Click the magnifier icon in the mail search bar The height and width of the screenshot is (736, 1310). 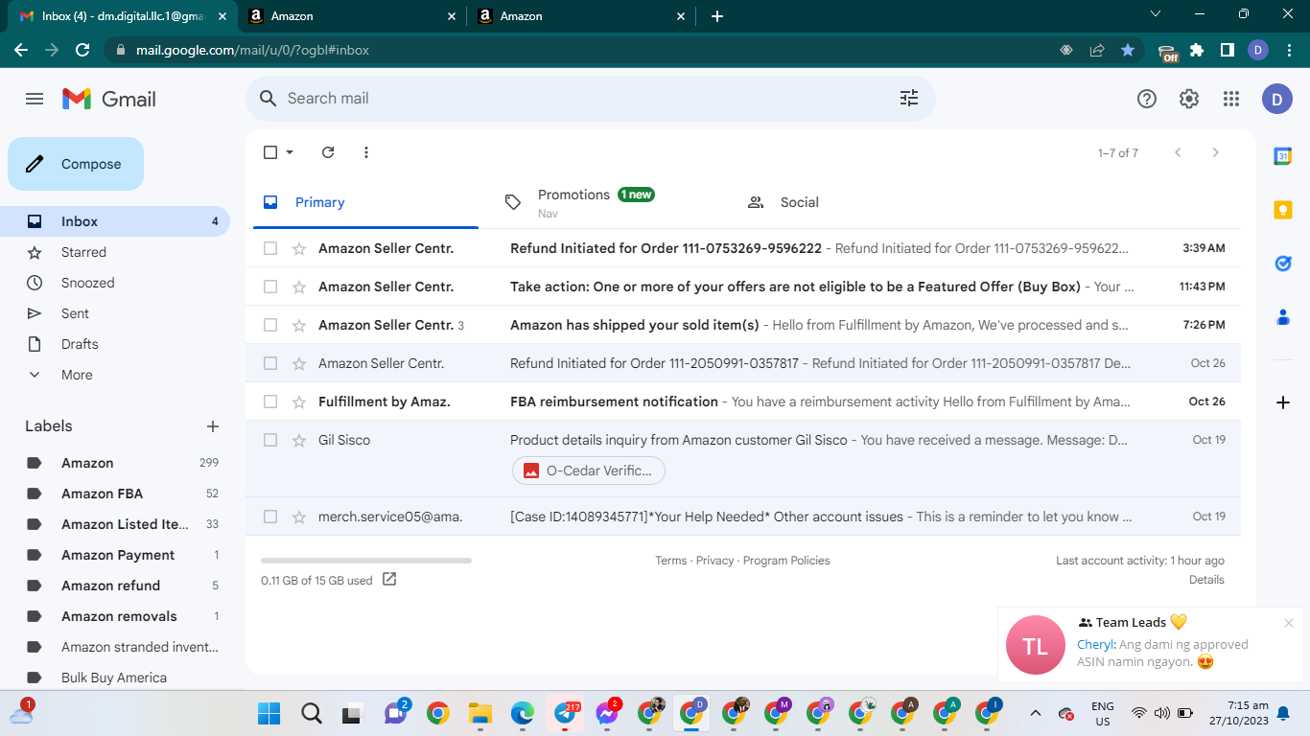tap(269, 99)
